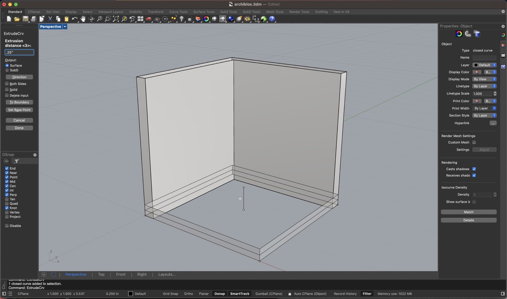Click the color wheel icon in toolbar
Screen dimensions: 507x299
click(206, 19)
